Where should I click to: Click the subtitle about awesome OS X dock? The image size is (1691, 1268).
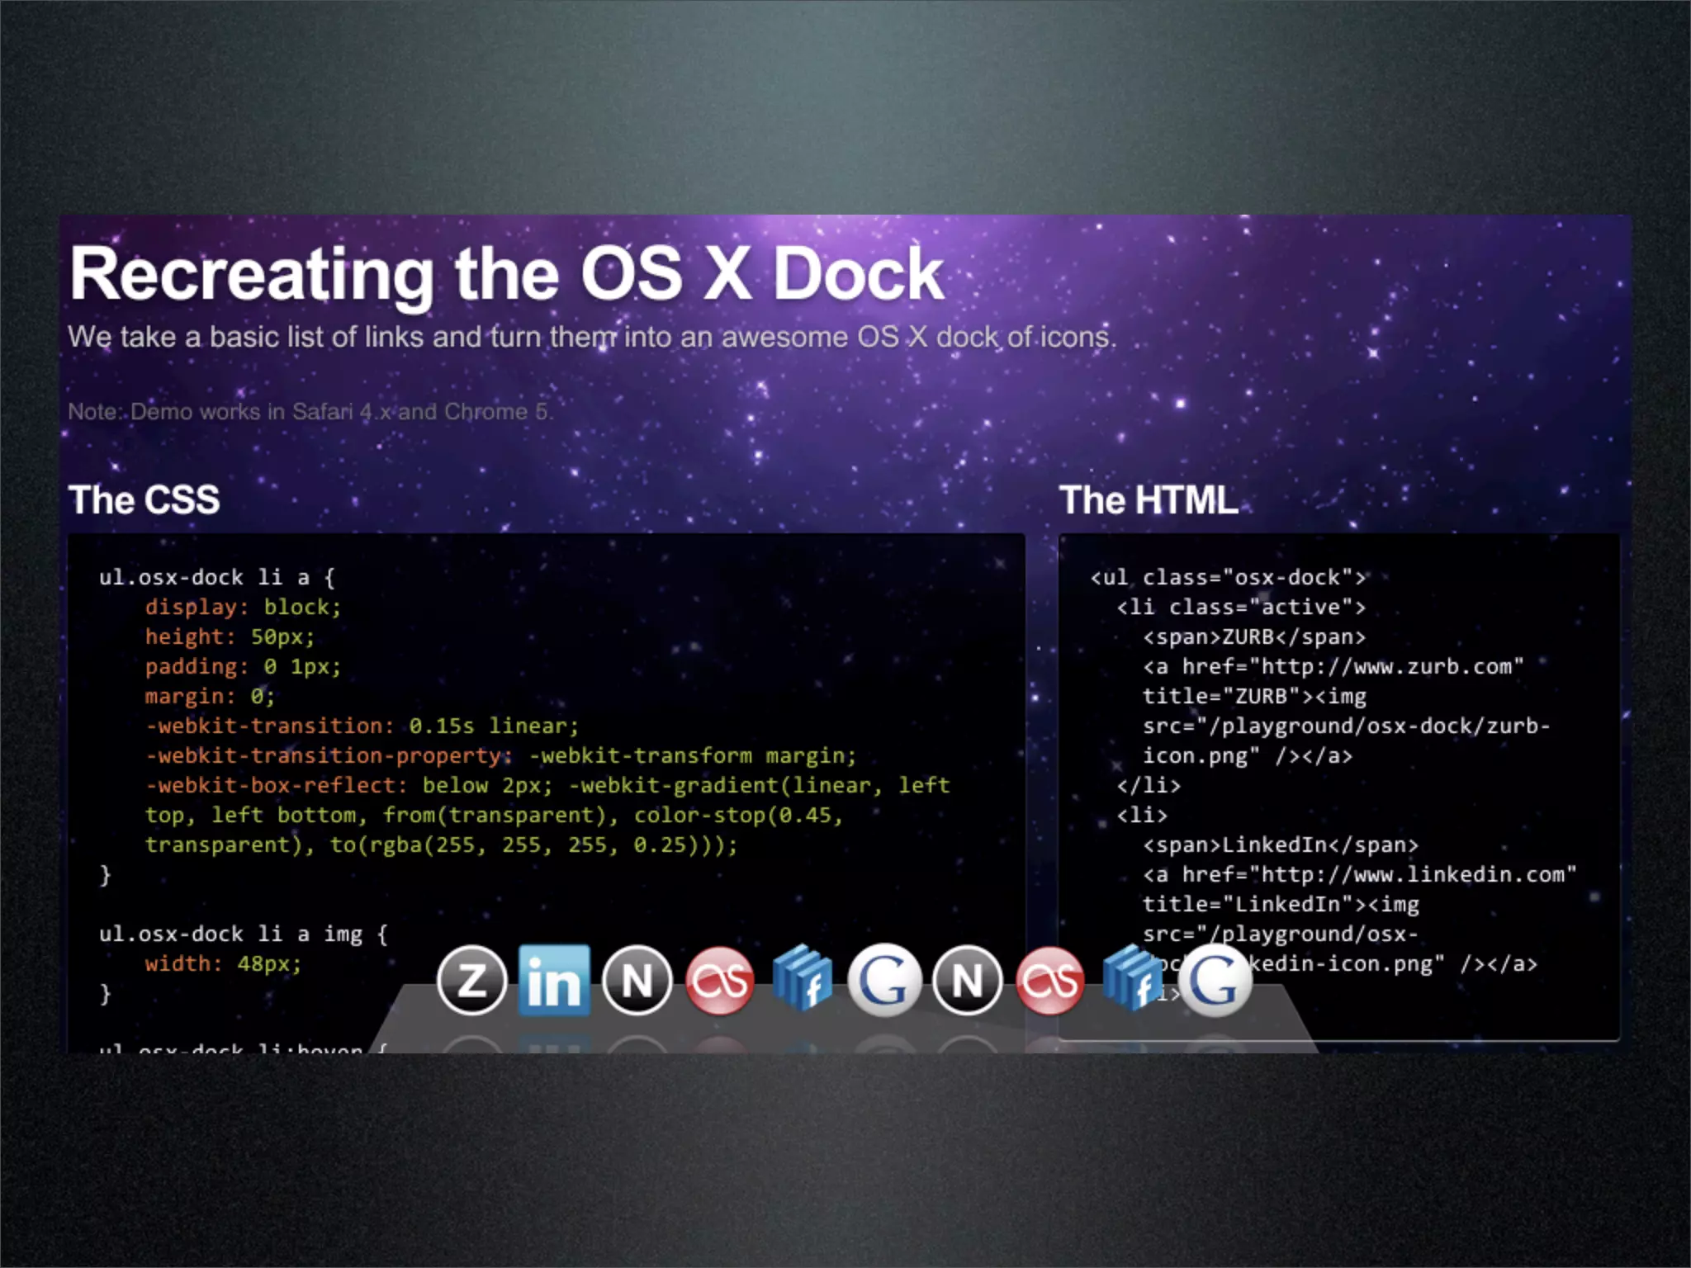[591, 337]
